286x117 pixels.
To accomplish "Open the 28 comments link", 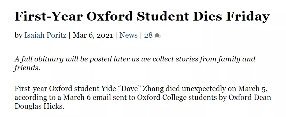I will pos(148,35).
